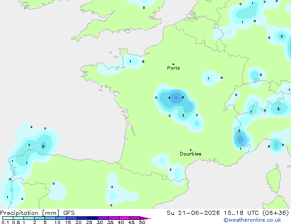Select the 'Precipitation [mm] GFS' title text
291x224 pixels.
click(37, 213)
